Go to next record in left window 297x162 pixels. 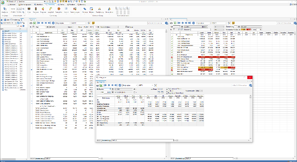point(46,23)
